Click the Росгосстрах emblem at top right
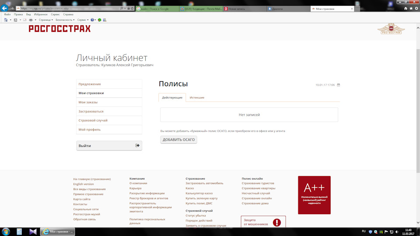420x236 pixels. tap(391, 29)
